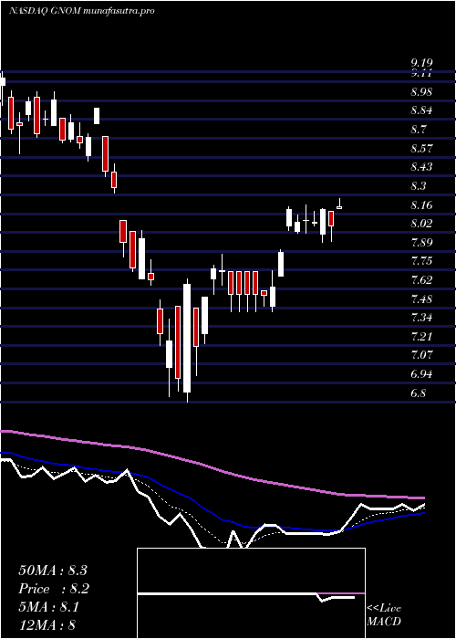Screen dimensions: 456x639
Task: Click the 9.19 price axis label
Action: point(421,63)
